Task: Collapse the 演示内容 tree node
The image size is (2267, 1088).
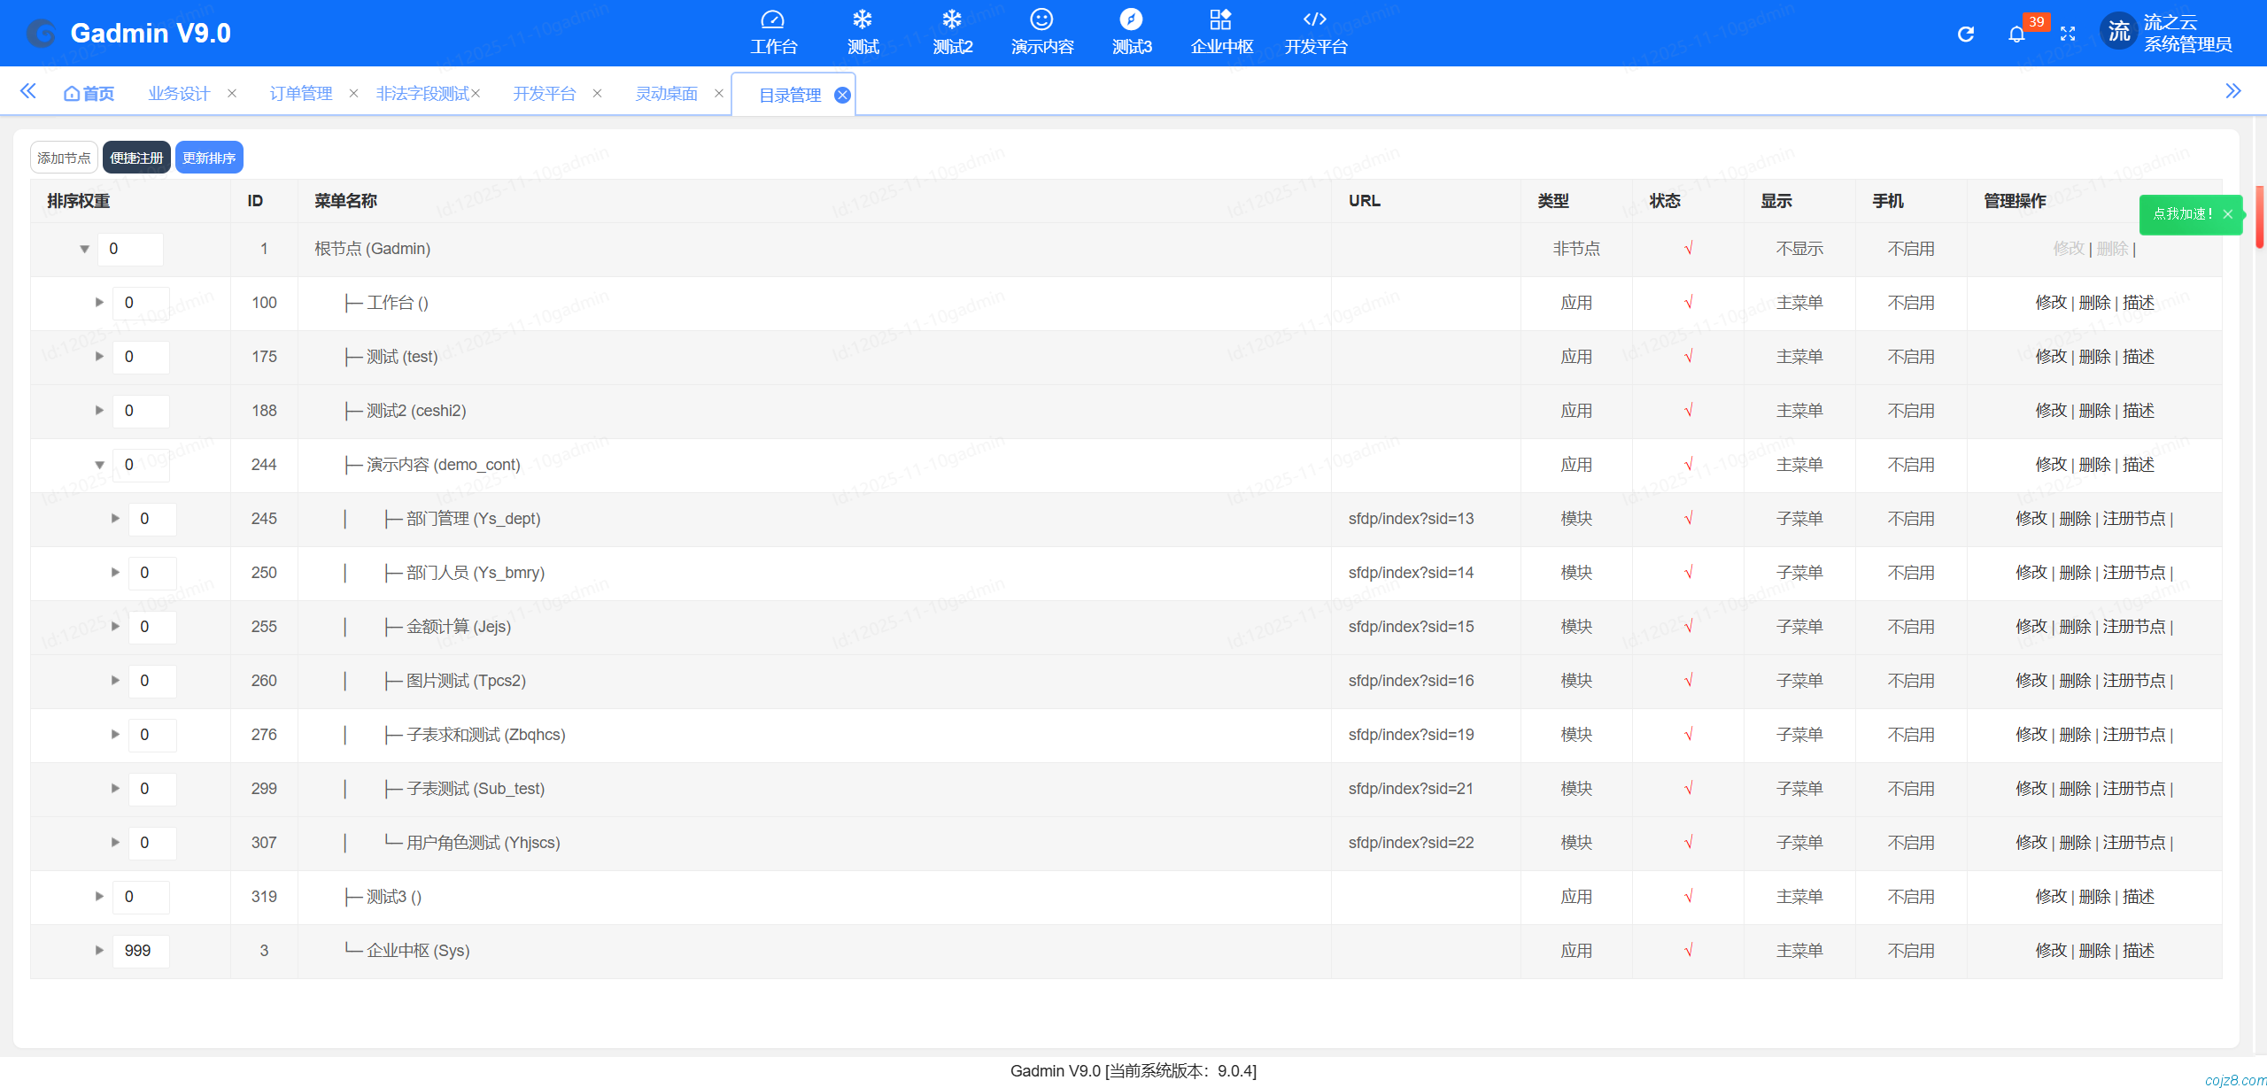Action: pos(99,465)
